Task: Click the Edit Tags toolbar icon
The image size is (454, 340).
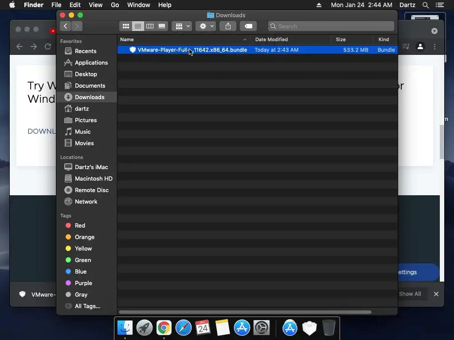Action: (248, 26)
